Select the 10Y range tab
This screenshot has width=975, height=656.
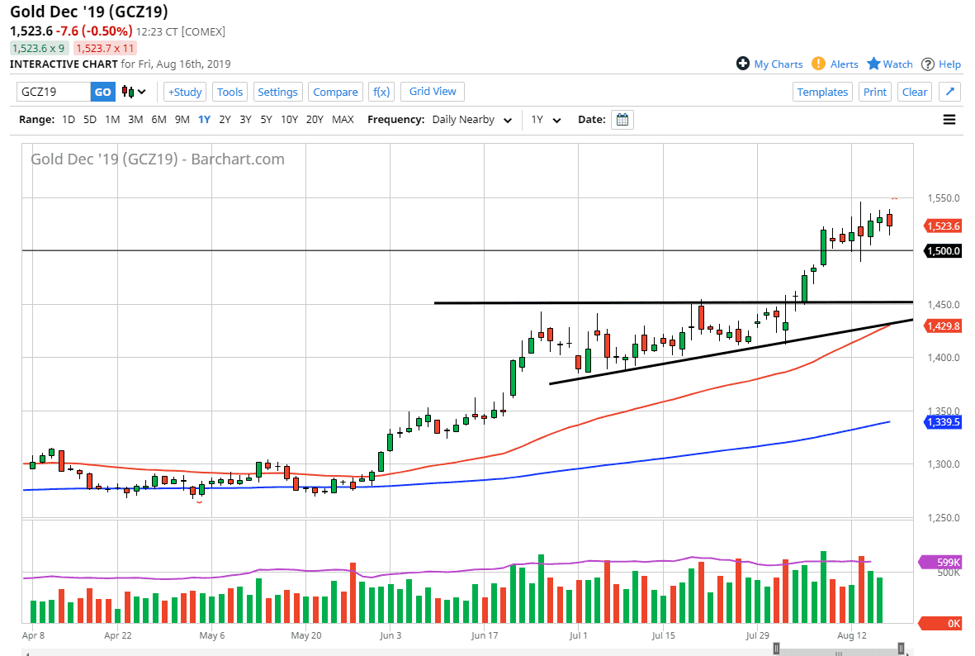(289, 119)
